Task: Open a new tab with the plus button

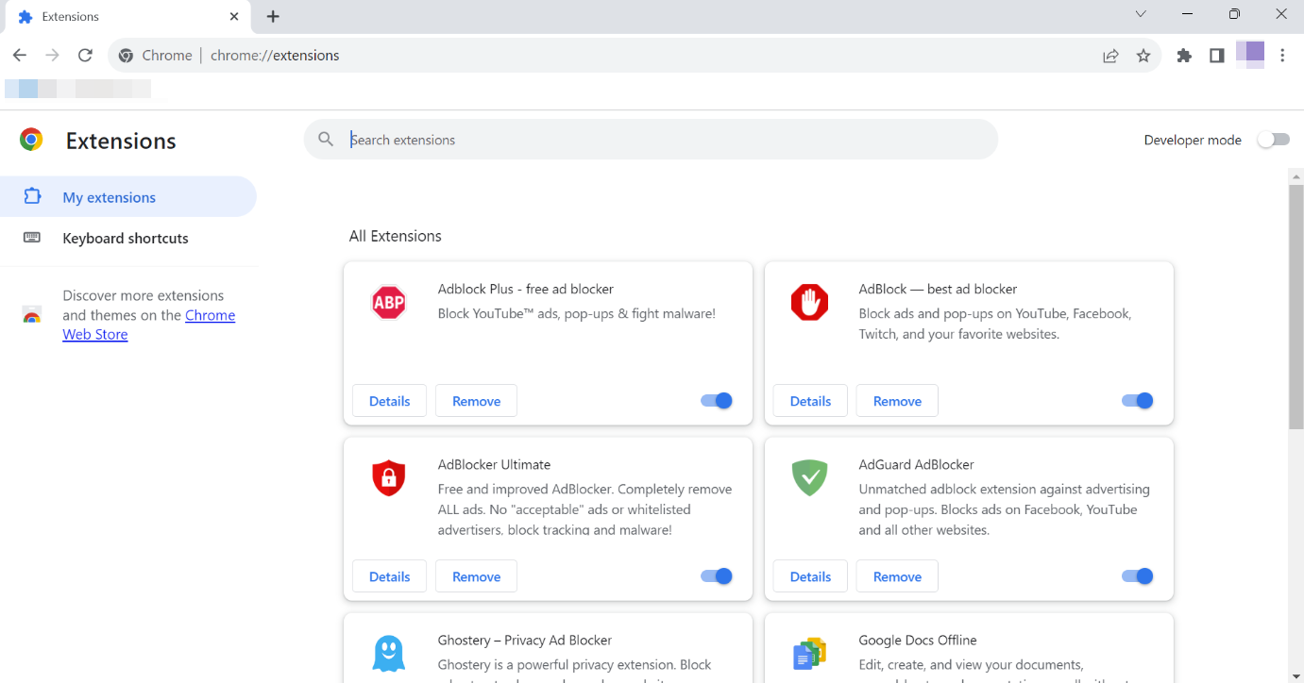Action: tap(273, 16)
